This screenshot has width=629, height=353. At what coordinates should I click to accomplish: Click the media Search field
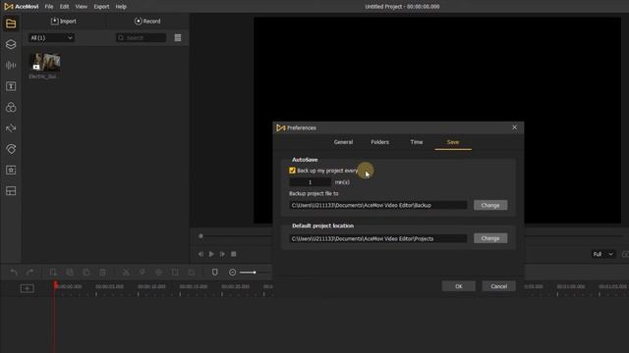[x=141, y=37]
